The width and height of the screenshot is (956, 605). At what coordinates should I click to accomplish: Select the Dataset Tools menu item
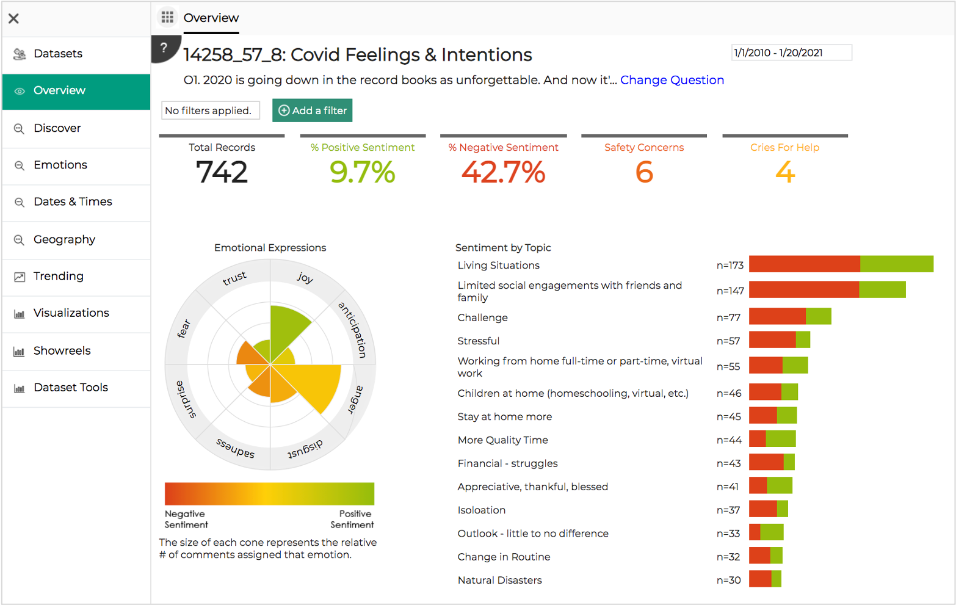click(x=71, y=388)
